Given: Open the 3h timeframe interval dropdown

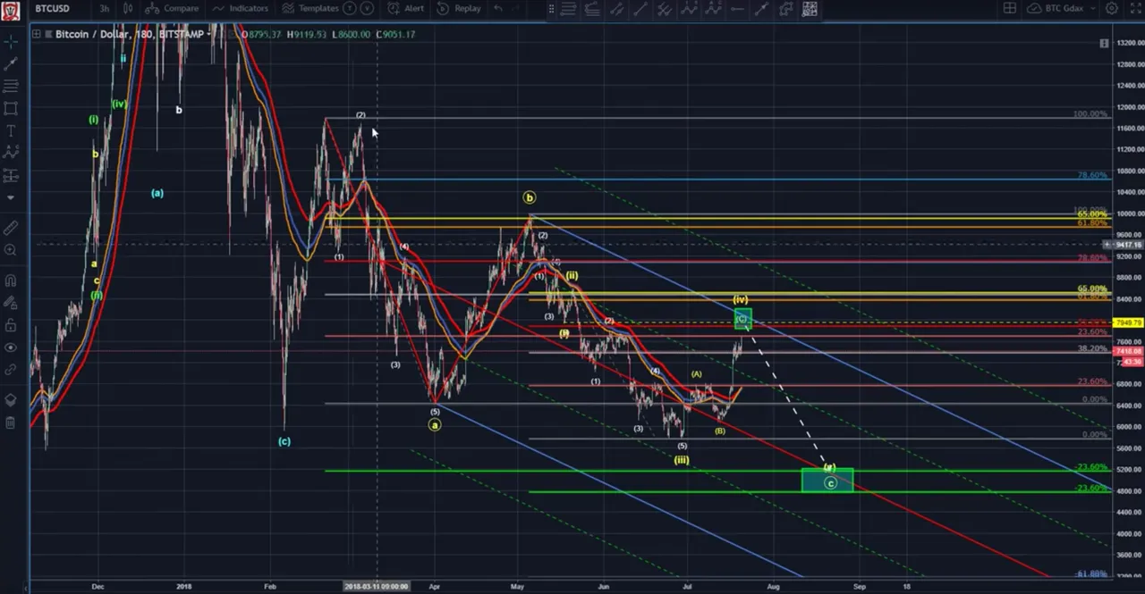Looking at the screenshot, I should tap(105, 8).
